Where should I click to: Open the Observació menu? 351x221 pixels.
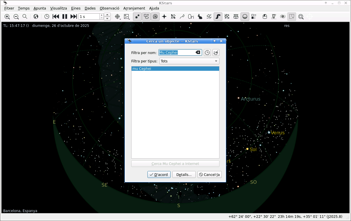(109, 8)
